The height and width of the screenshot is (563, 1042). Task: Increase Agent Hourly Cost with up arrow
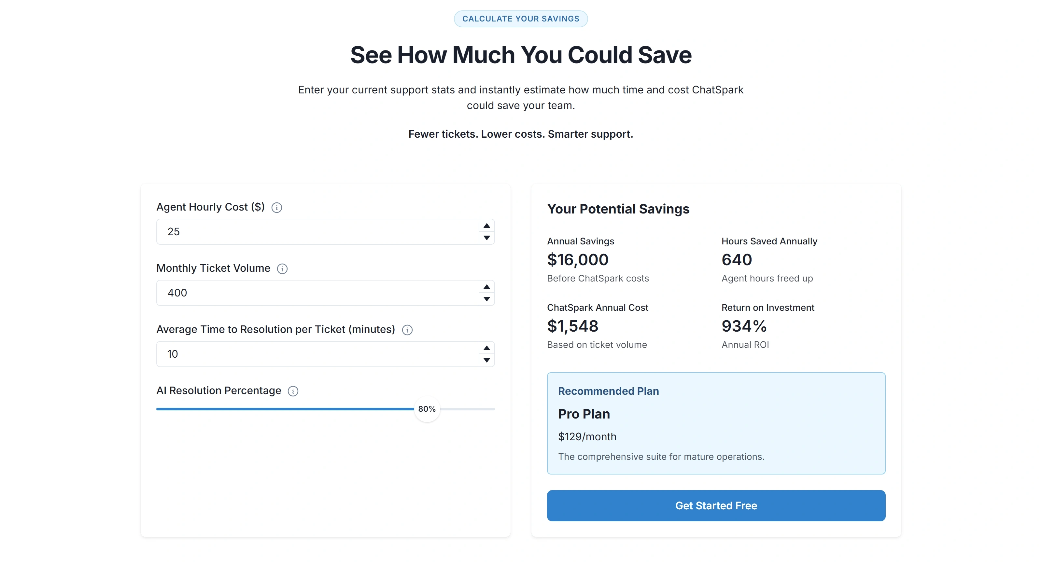(x=486, y=226)
